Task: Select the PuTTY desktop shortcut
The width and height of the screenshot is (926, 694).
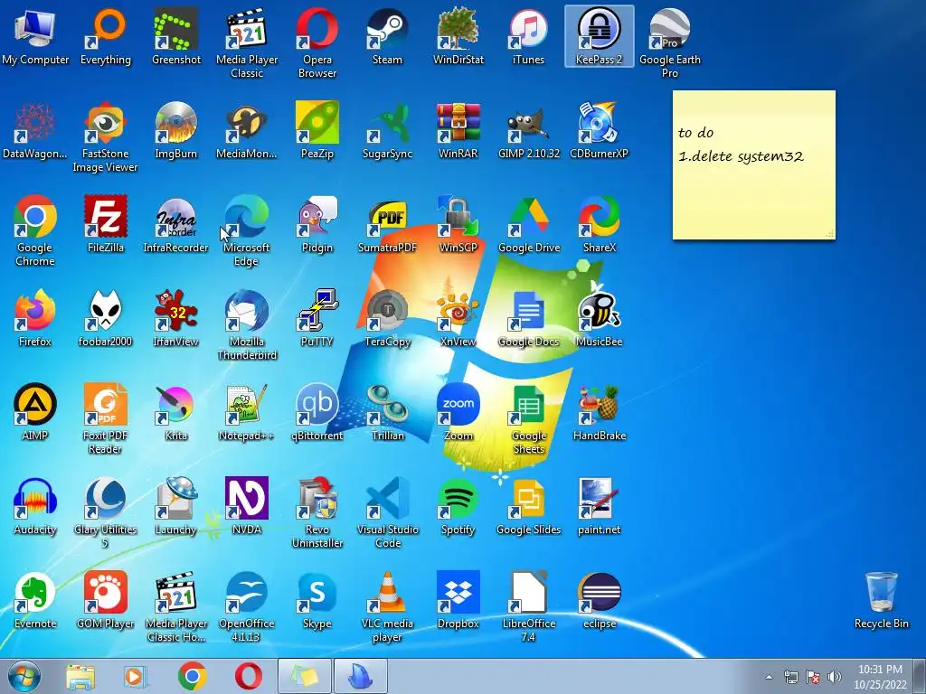Action: (x=317, y=318)
